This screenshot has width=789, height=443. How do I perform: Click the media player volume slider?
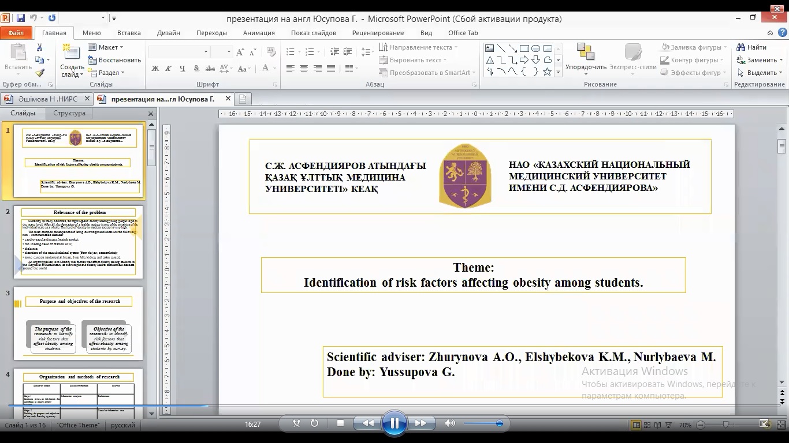483,423
